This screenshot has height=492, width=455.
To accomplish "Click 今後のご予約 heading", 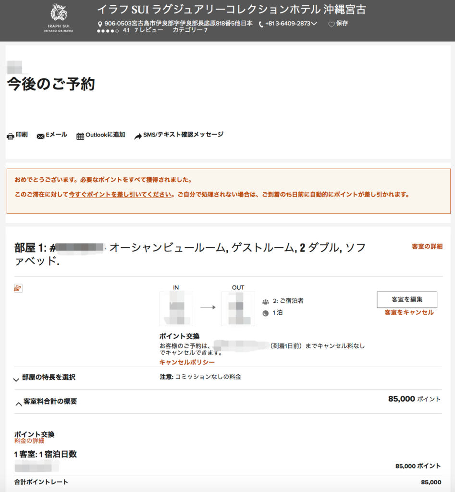I will (51, 84).
